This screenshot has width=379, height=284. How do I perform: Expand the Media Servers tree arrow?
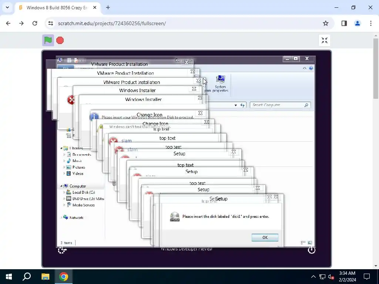click(x=64, y=205)
